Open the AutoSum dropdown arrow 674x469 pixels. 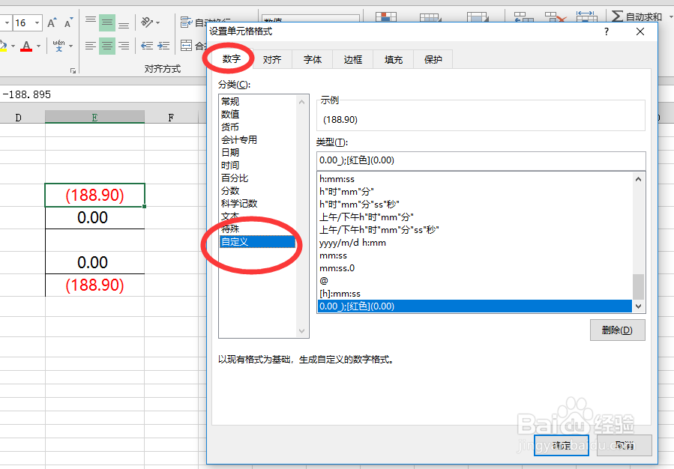tap(670, 16)
